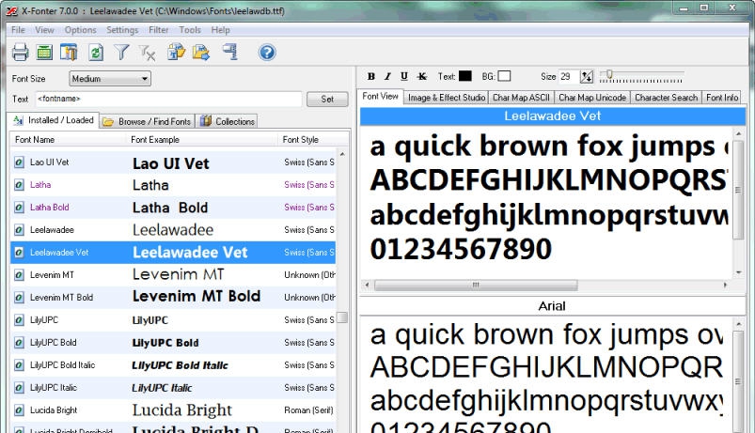Toggle Underline text formatting button
The height and width of the screenshot is (433, 755).
[404, 76]
